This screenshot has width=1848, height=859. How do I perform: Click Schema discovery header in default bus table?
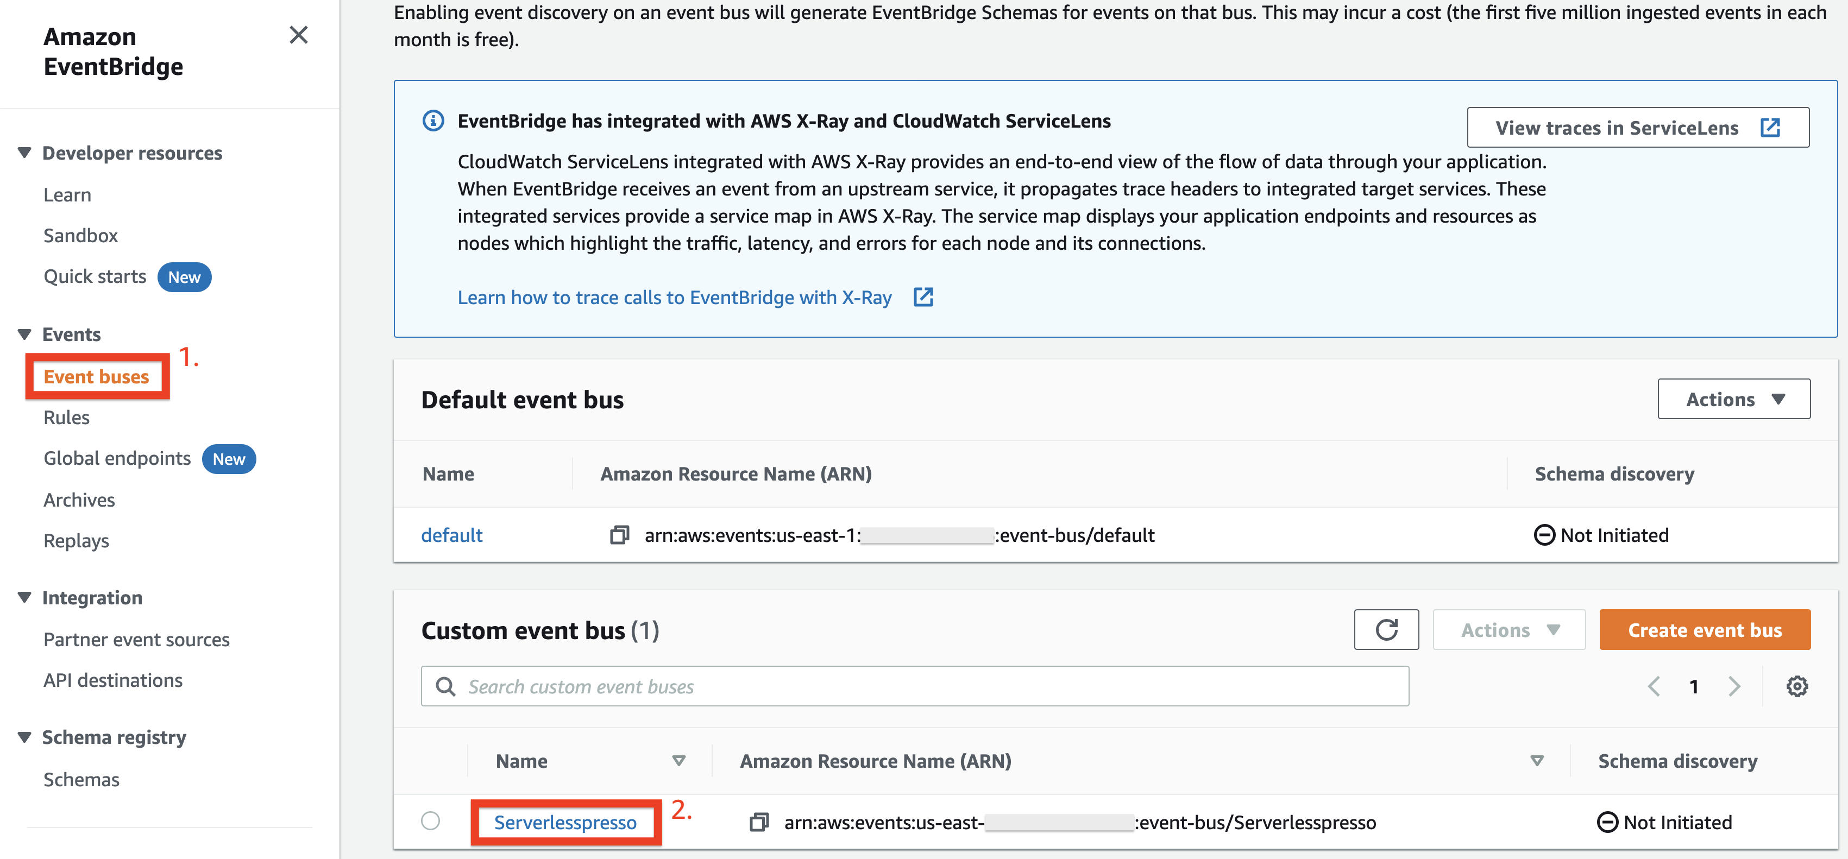tap(1614, 474)
